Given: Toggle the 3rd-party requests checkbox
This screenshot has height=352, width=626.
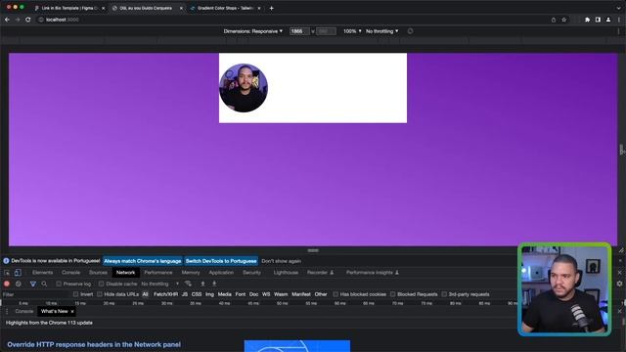Looking at the screenshot, I should [x=444, y=294].
